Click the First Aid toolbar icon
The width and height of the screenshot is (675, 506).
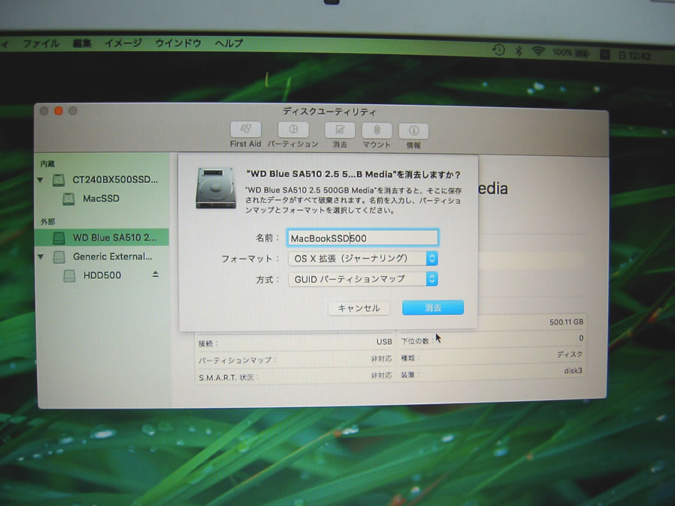click(x=245, y=129)
